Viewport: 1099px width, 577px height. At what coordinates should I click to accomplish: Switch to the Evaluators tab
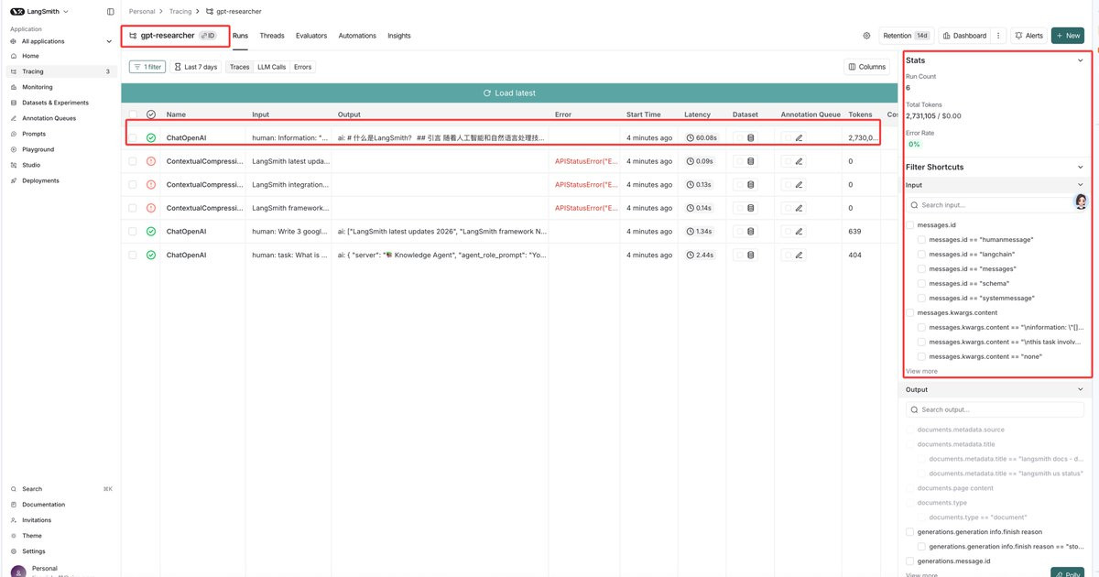pyautogui.click(x=311, y=36)
